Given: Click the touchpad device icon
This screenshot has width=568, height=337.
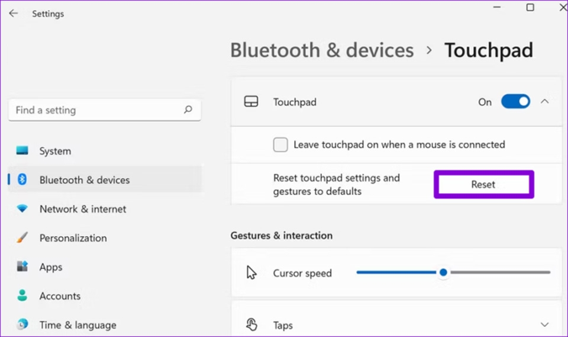Looking at the screenshot, I should click(251, 101).
